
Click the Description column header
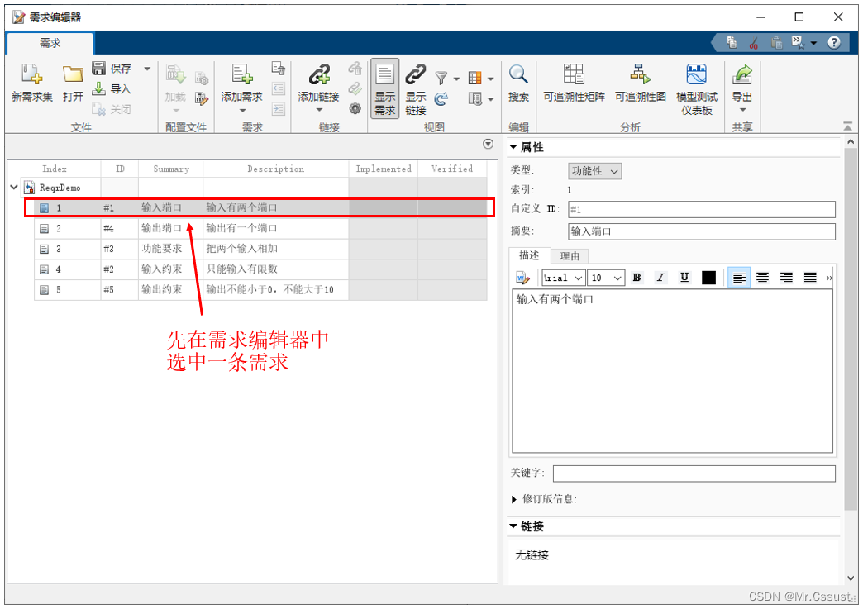[275, 169]
